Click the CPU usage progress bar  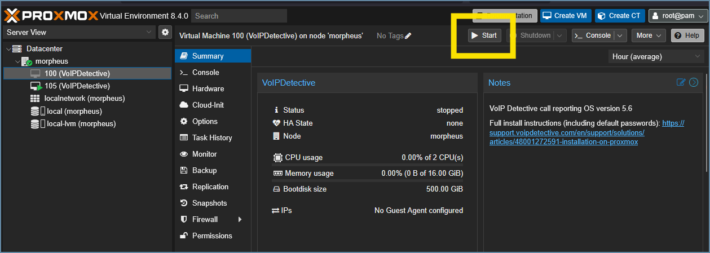click(x=368, y=164)
